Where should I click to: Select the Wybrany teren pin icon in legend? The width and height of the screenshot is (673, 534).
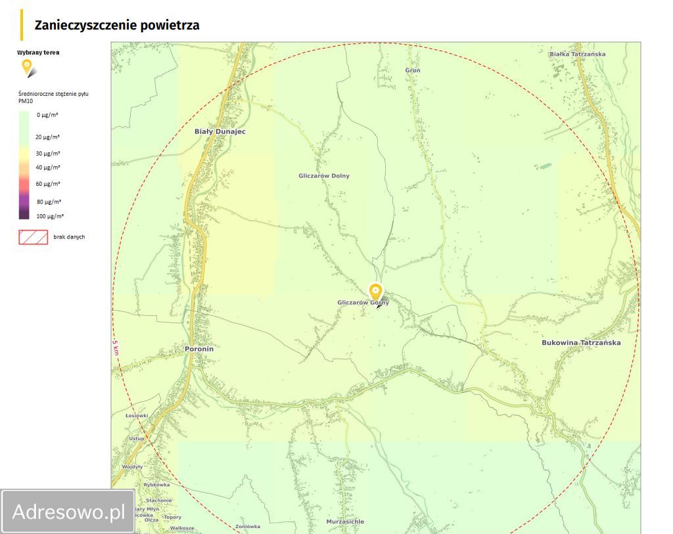pyautogui.click(x=26, y=66)
